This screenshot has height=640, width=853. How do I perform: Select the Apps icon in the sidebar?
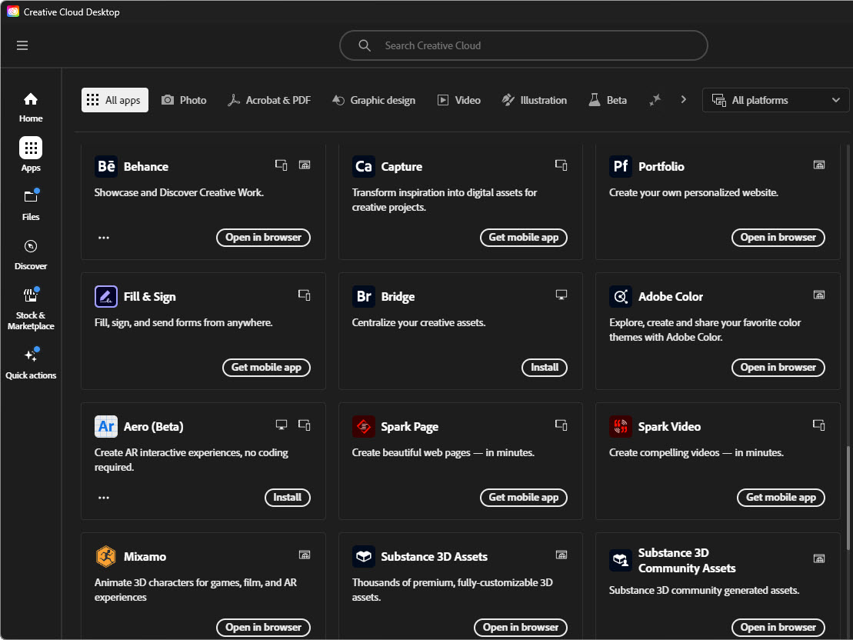pos(30,148)
